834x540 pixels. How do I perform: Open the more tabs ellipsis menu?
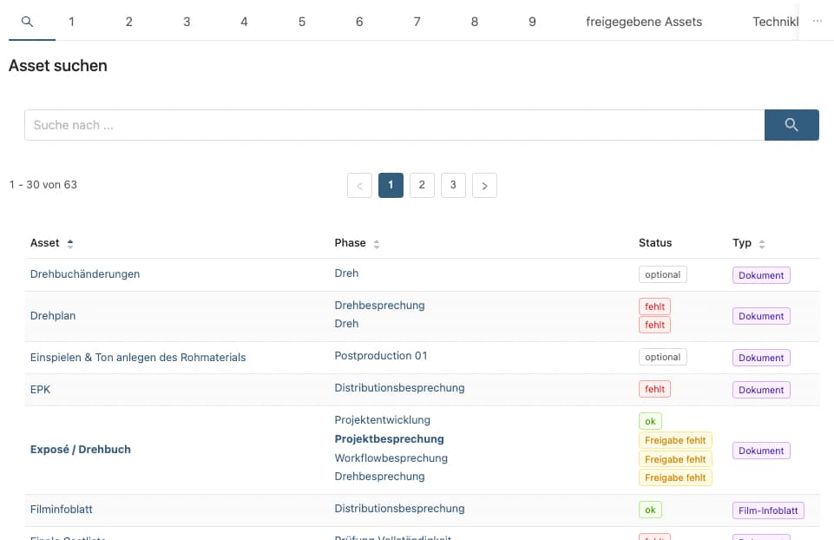pos(817,22)
